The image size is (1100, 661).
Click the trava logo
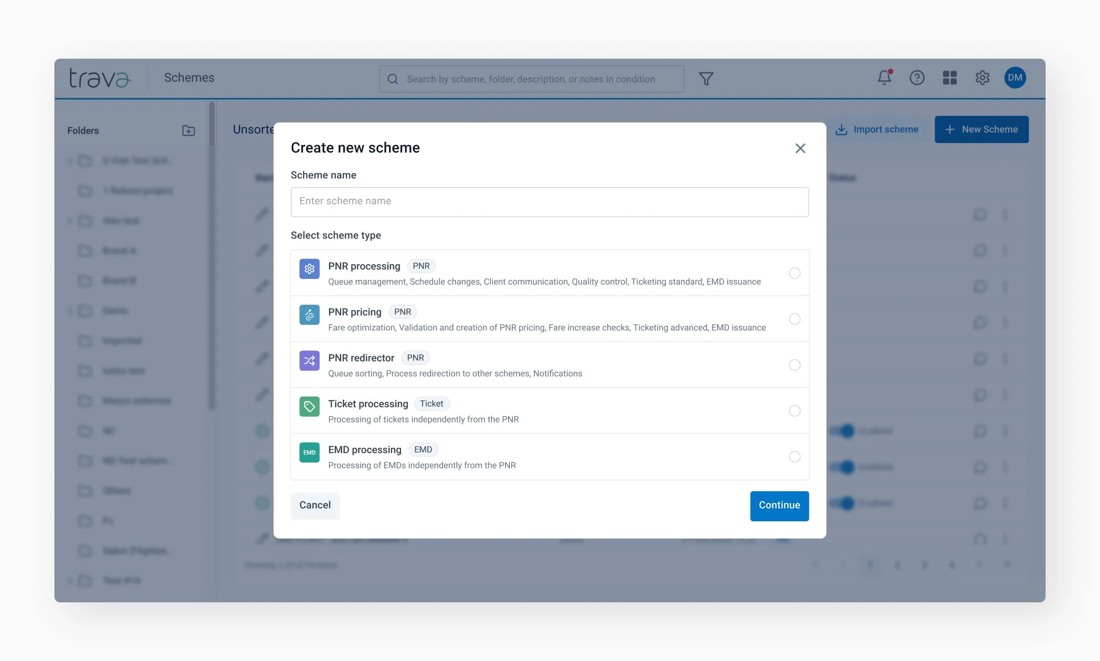[x=99, y=78]
